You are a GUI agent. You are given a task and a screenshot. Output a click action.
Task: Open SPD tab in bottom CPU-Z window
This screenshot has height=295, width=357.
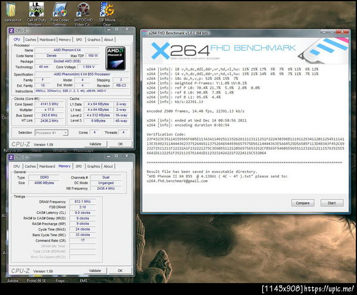pyautogui.click(x=79, y=166)
